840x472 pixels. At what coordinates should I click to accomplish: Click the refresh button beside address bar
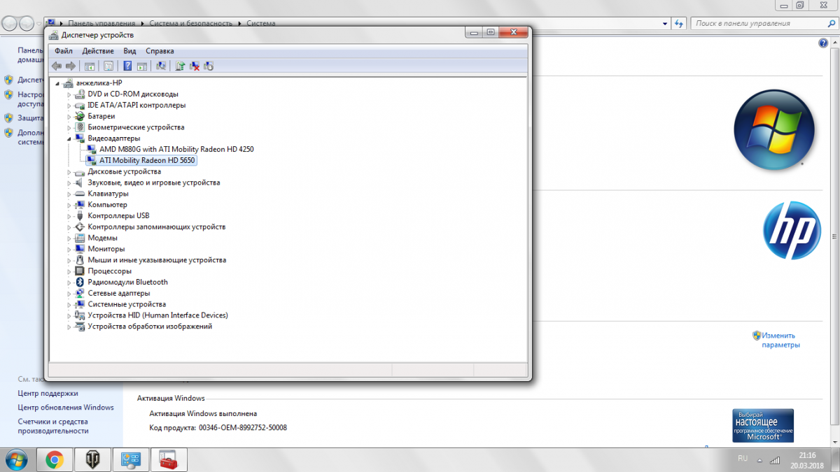pyautogui.click(x=678, y=23)
